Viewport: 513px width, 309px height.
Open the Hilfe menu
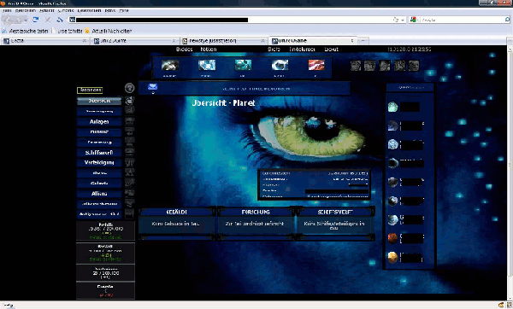click(x=124, y=10)
